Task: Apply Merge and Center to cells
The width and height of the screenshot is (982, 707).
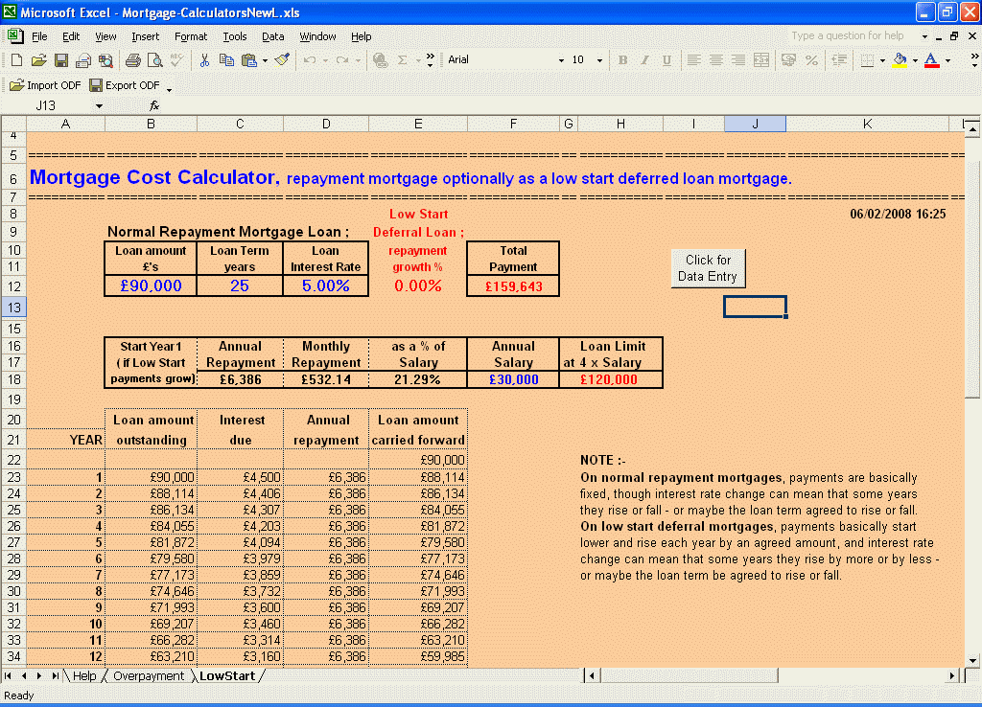Action: pyautogui.click(x=761, y=60)
